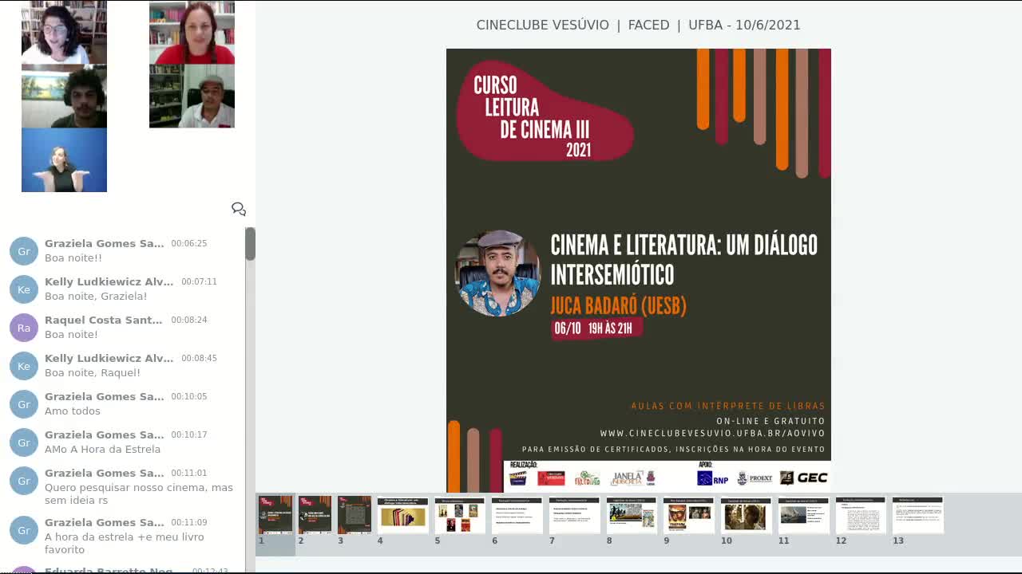This screenshot has width=1022, height=574.
Task: Select slide thumbnail 10
Action: pos(747,515)
